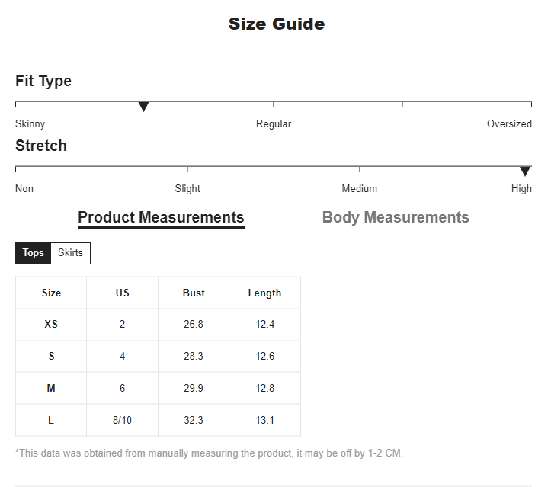Click the 29.9 bust value for M

(x=194, y=388)
